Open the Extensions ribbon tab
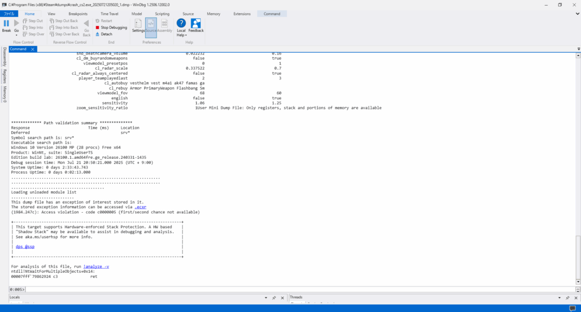The width and height of the screenshot is (581, 312). pos(242,14)
